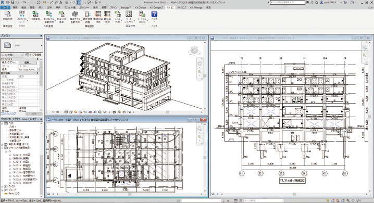Screen dimensions: 374x203
Task: Toggle Thin Lines in quick access toolbar
Action: [79, 3]
